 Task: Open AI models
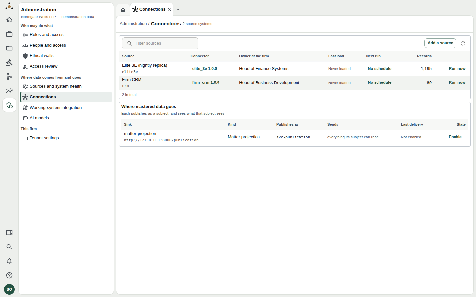pyautogui.click(x=66, y=118)
